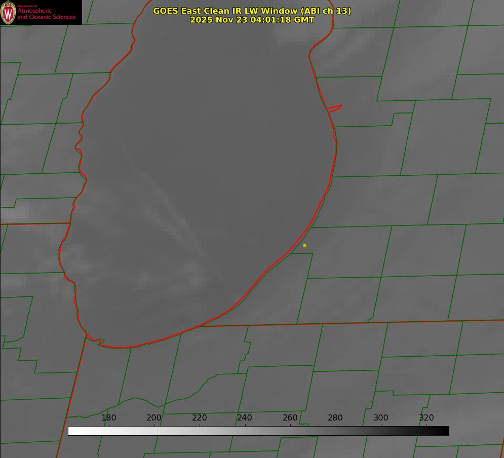Click the 320 colorbar label

coord(427,417)
